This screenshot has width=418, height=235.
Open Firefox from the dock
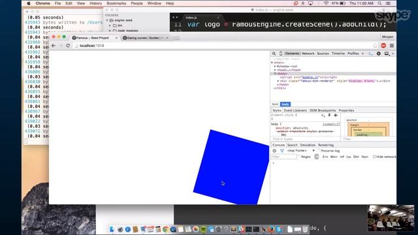[272, 229]
